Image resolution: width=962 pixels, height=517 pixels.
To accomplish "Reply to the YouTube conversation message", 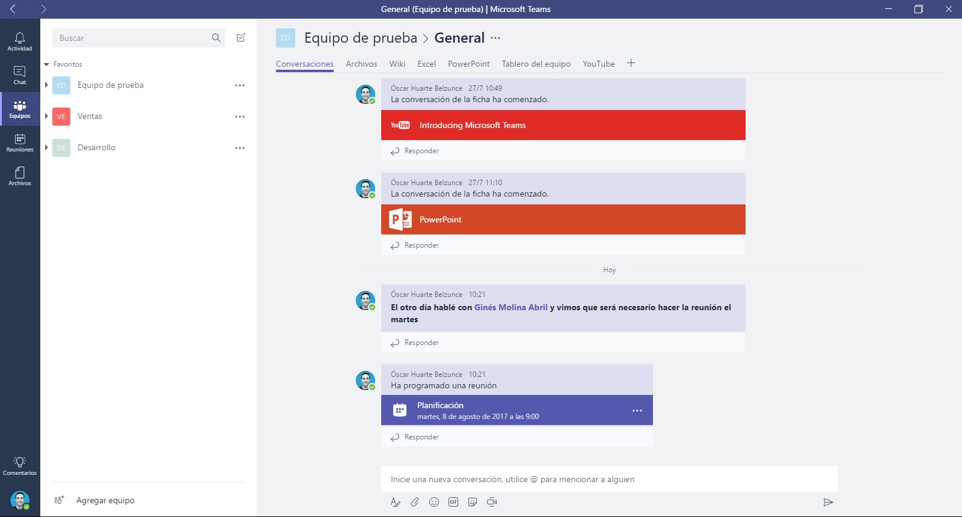I will tap(415, 151).
